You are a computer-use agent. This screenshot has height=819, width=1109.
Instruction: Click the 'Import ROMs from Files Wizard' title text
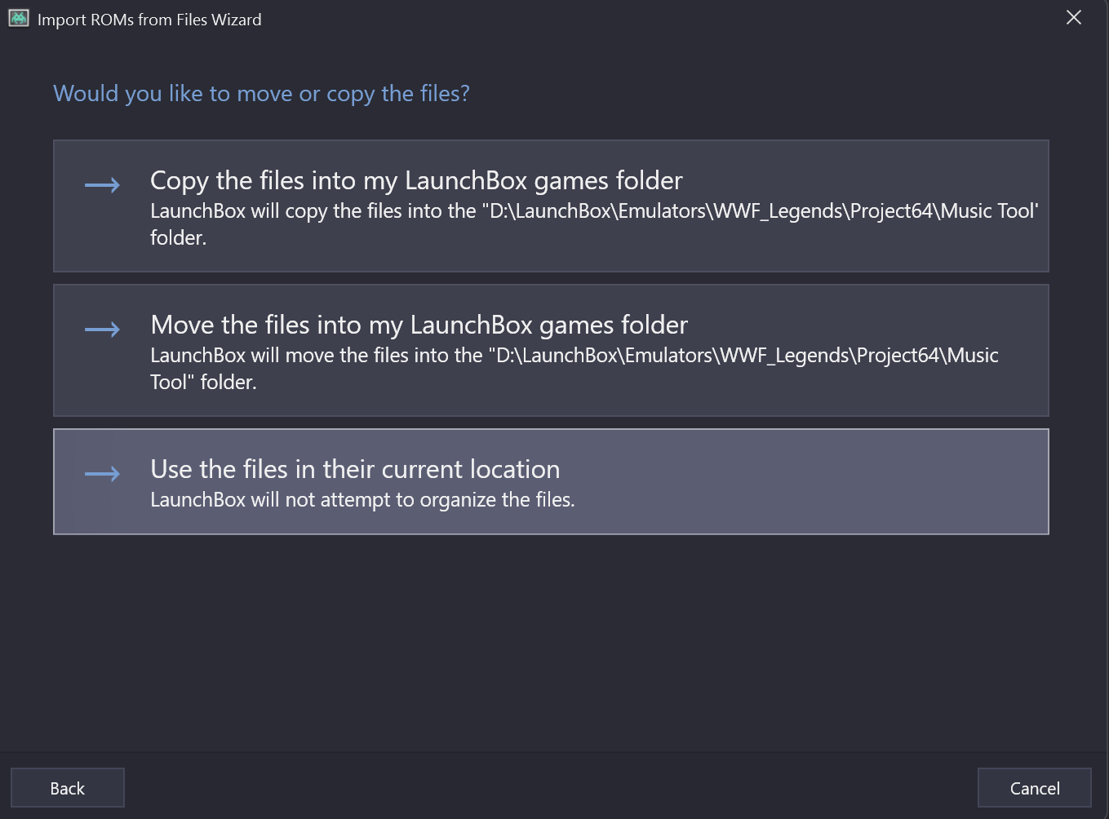(149, 20)
